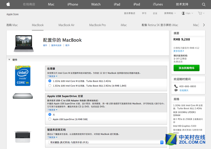Open the iPad menu item
The image size is (211, 149).
(117, 4)
